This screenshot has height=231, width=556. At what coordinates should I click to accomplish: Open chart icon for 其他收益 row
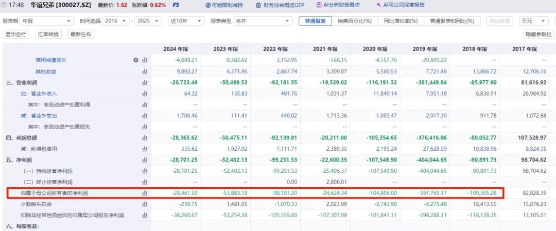point(144,72)
